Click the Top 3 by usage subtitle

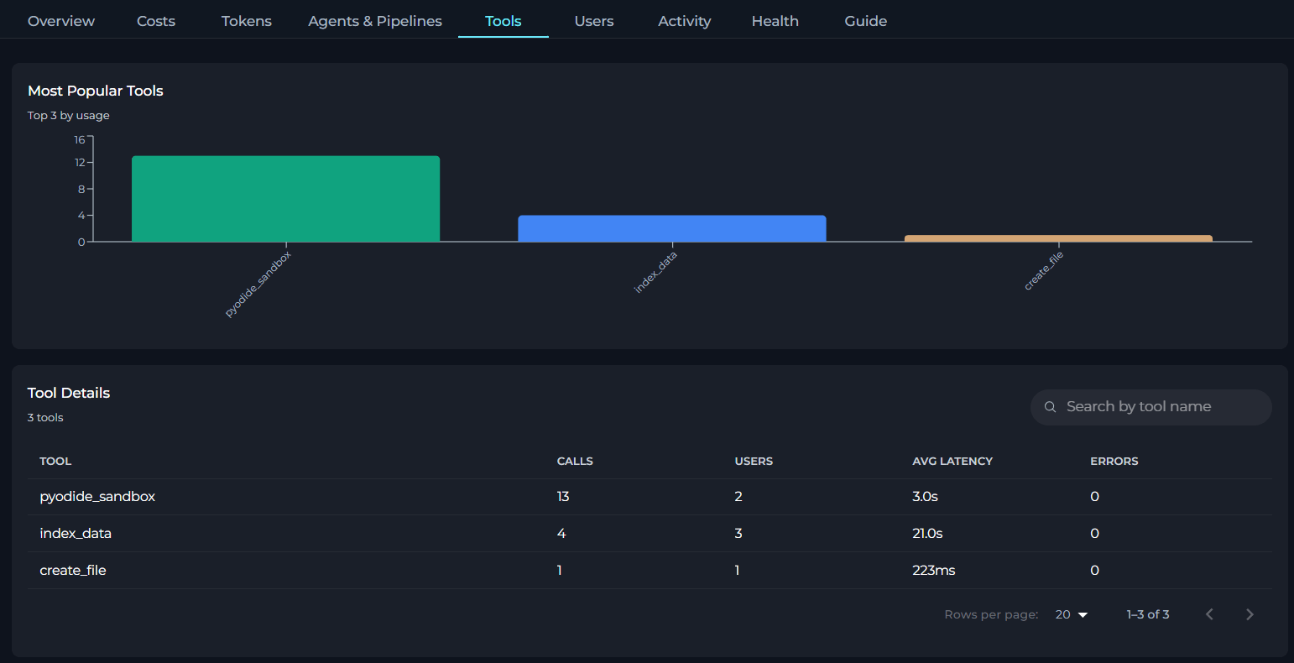(x=69, y=115)
